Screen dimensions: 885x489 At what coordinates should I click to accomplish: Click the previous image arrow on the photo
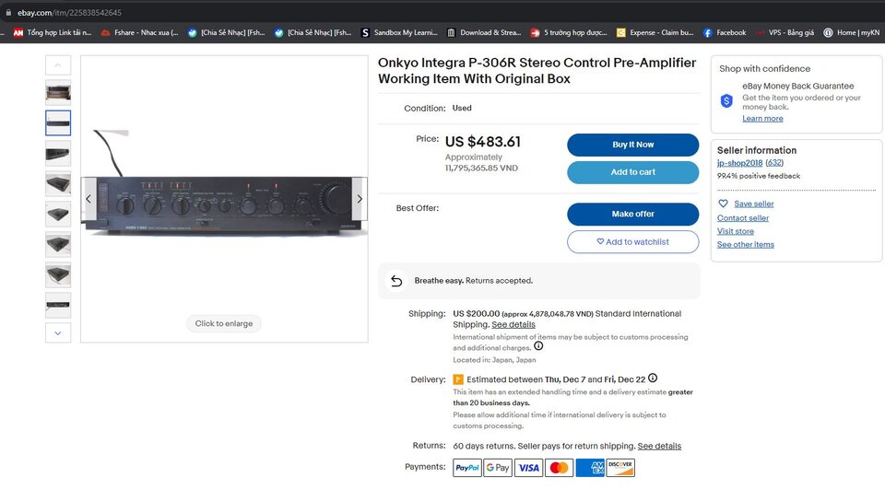tap(88, 199)
